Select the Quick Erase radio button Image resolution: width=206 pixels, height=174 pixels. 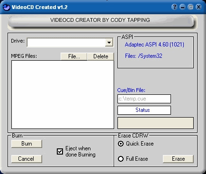(x=121, y=144)
